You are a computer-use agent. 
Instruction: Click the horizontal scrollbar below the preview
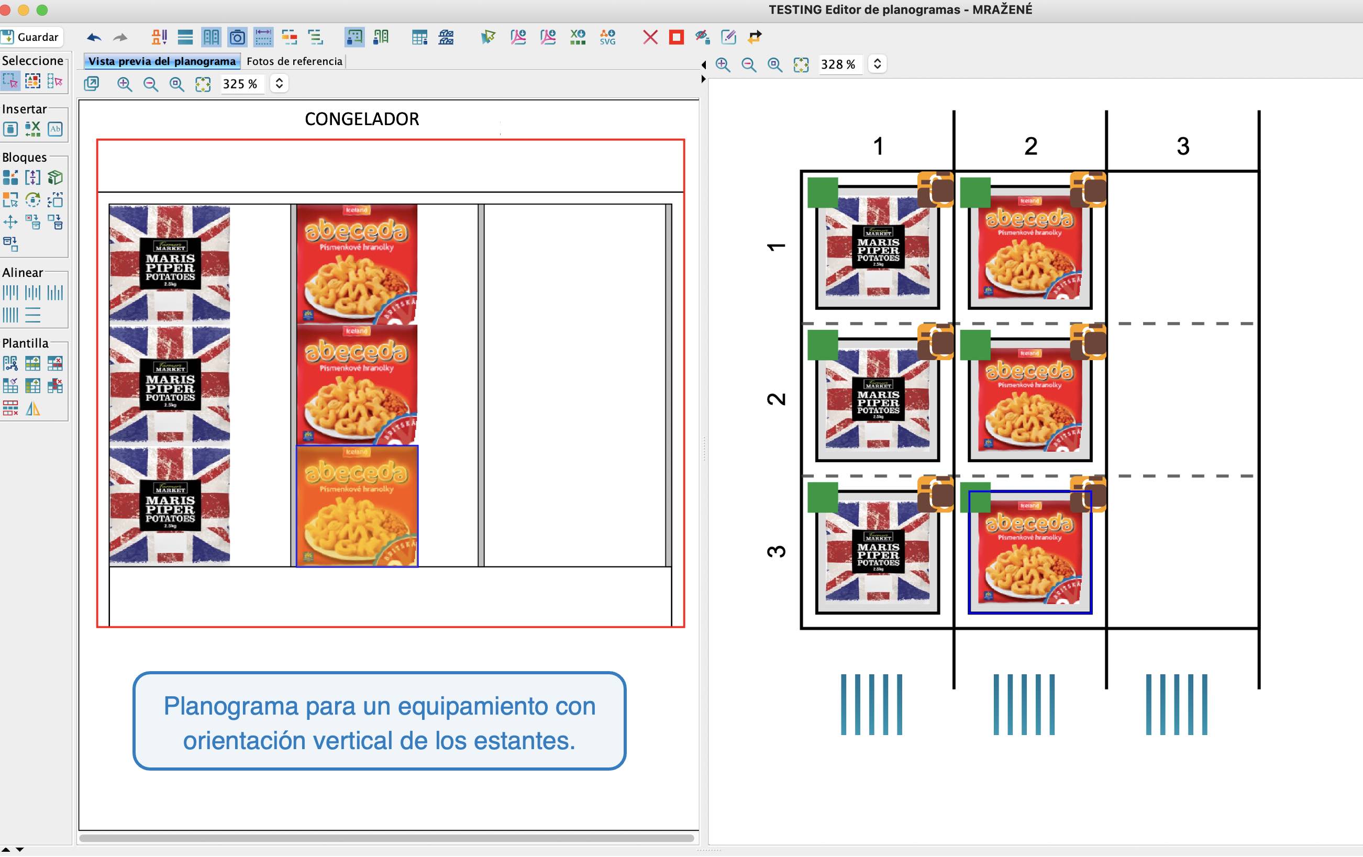(x=386, y=838)
